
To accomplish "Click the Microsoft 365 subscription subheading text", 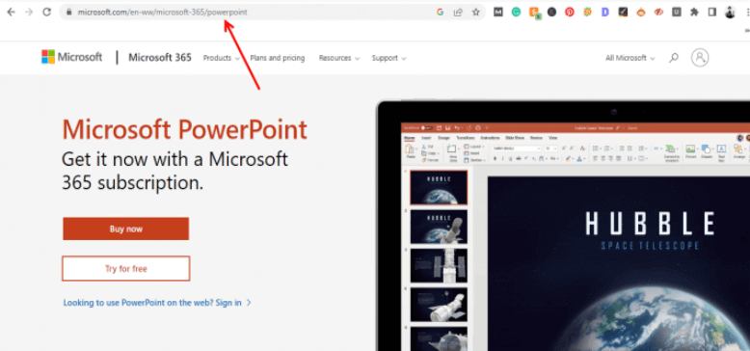I will point(175,171).
